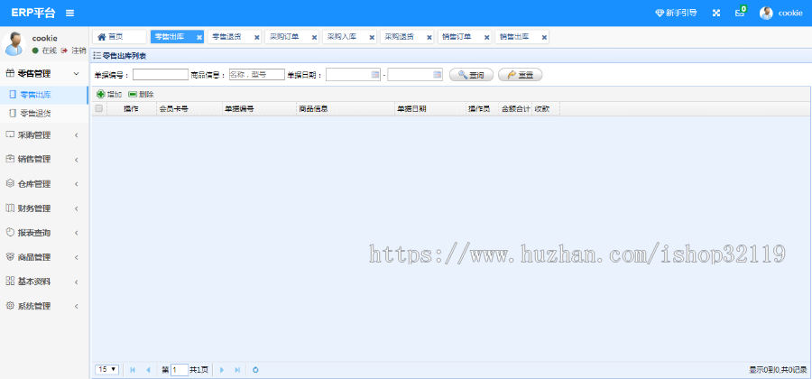
Task: Expand the 商品管理 chevron
Action: [x=76, y=257]
